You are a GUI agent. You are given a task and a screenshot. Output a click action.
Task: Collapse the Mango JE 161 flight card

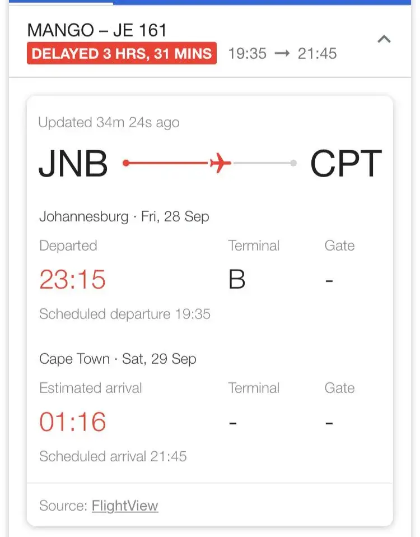[x=384, y=39]
